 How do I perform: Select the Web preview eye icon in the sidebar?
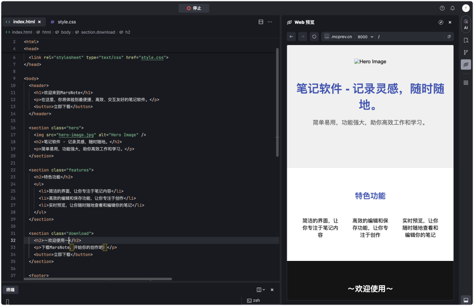click(x=465, y=64)
